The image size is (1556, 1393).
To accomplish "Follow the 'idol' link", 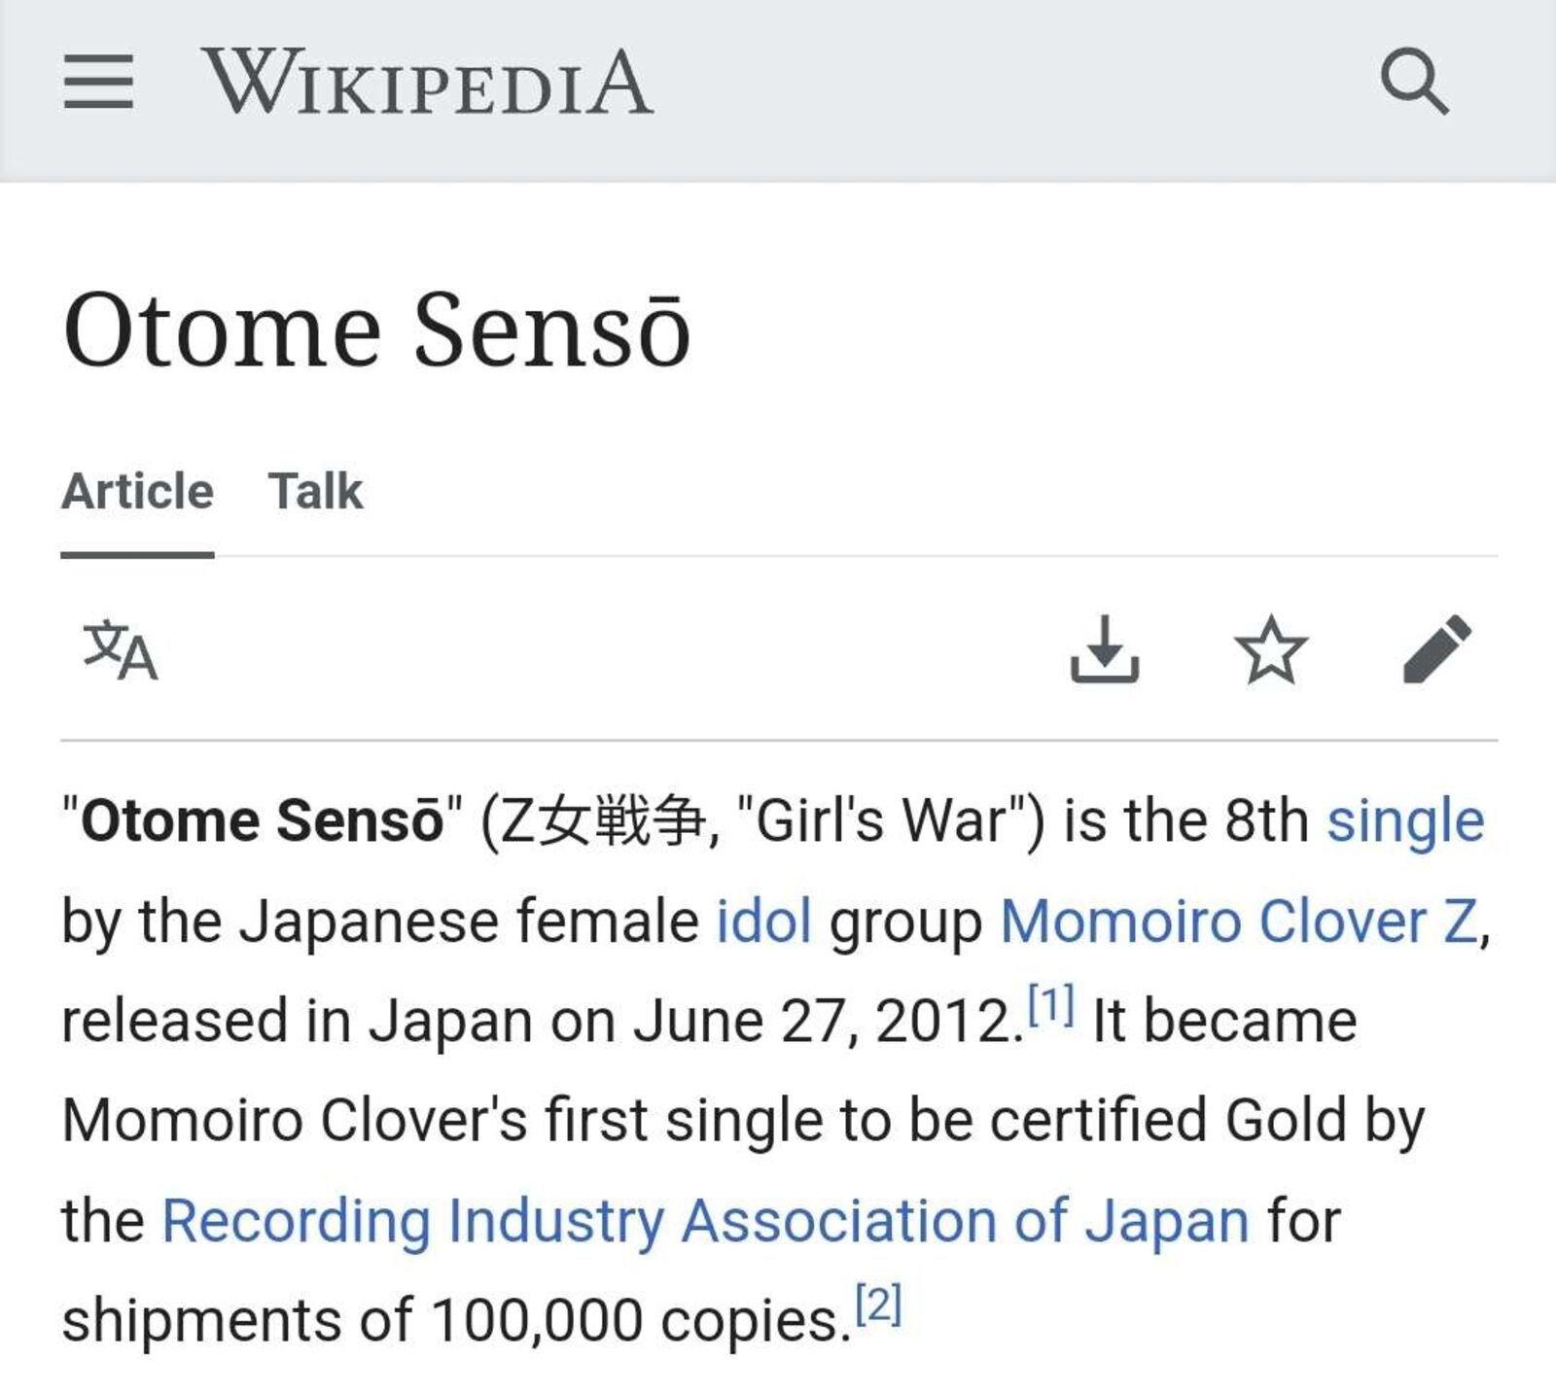I will tap(763, 921).
